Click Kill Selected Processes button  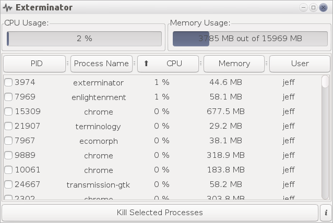(x=160, y=213)
